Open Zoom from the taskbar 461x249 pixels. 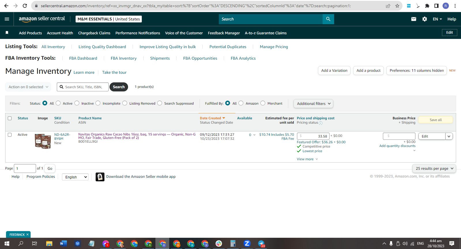click(247, 244)
